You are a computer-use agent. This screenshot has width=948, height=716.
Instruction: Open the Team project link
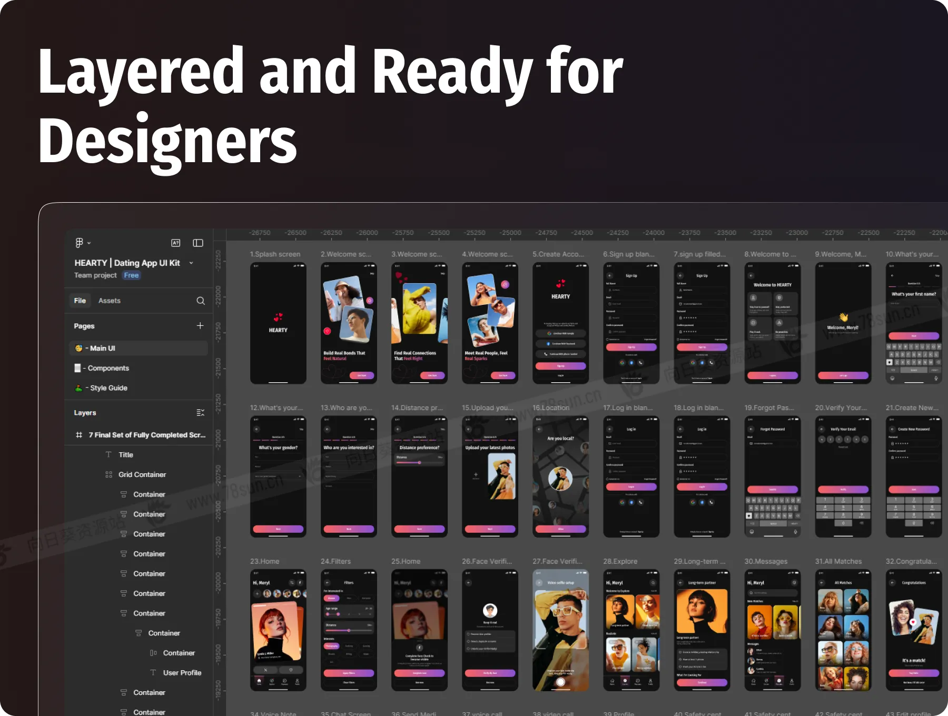tap(95, 275)
